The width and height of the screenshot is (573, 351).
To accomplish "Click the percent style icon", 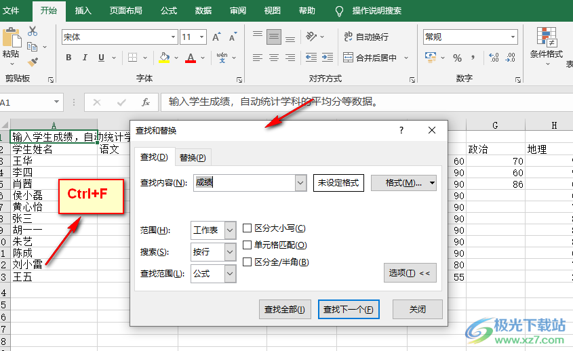I will coord(457,58).
